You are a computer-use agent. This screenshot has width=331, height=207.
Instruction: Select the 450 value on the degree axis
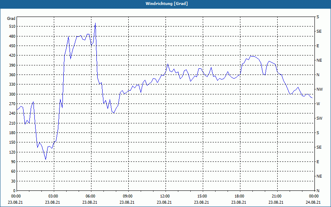[x=12, y=46]
